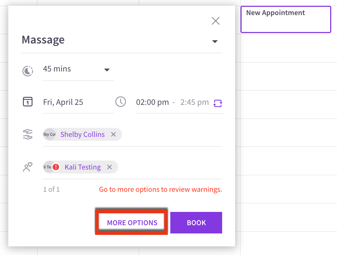Click the massage hands staff icon

(x=28, y=134)
